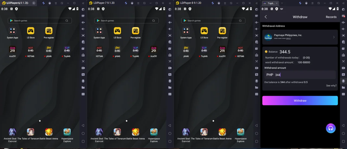This screenshot has width=347, height=149.
Task: Open Battle Beast Arena in LDPlayer-6
Action: tap(49, 132)
